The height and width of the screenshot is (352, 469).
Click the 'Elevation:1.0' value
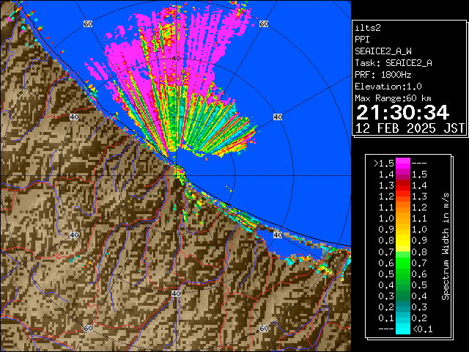click(388, 87)
